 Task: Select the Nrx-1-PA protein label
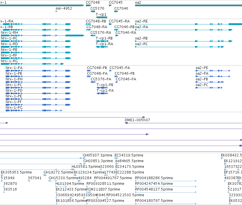click(14, 68)
